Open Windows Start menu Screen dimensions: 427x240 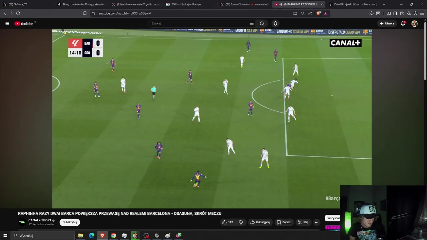tap(5, 236)
